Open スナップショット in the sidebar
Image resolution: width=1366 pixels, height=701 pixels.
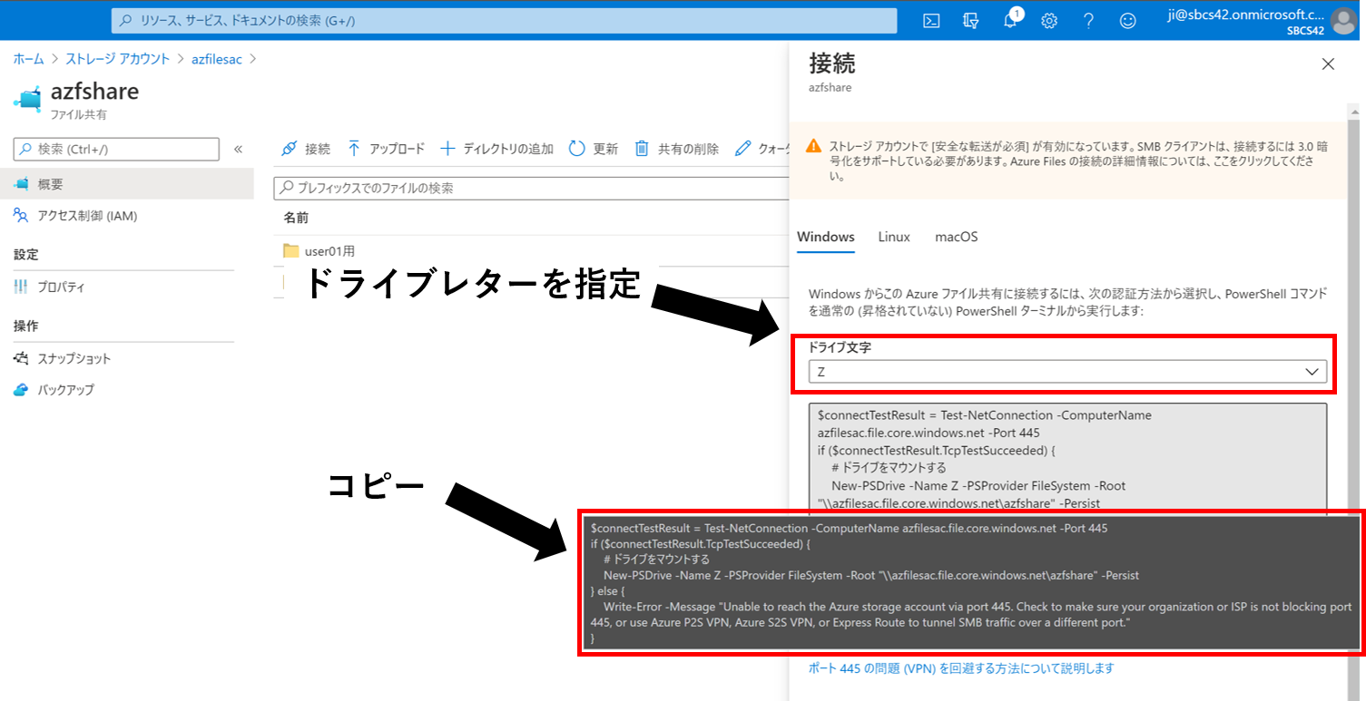point(74,358)
